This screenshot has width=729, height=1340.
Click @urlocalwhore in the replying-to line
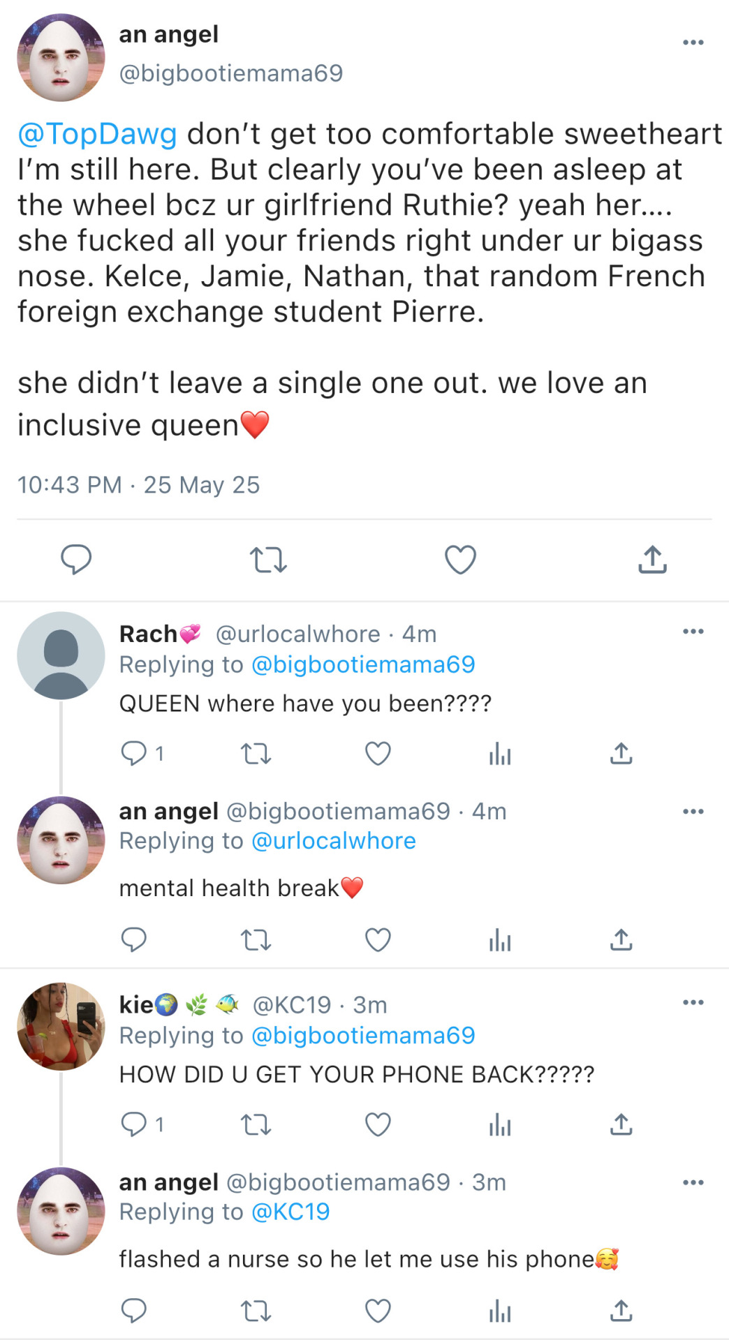pyautogui.click(x=333, y=841)
